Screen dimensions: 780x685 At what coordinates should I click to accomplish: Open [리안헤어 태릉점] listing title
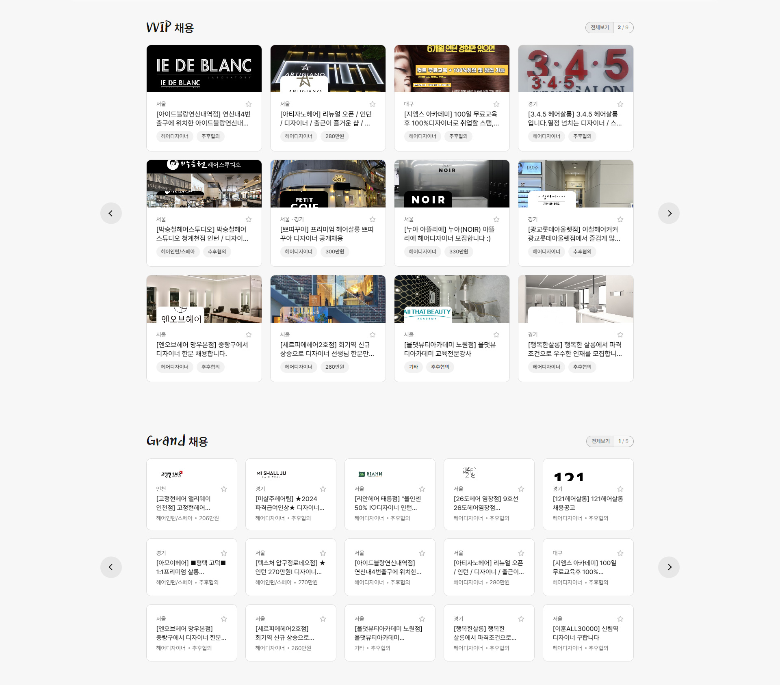pyautogui.click(x=388, y=503)
